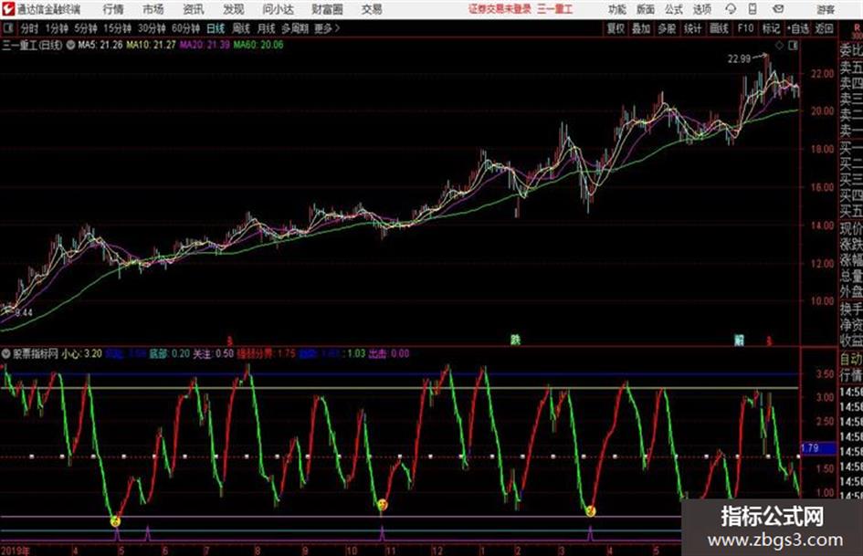The image size is (863, 556).
Task: Click the 小心: 3.20 indicator value
Action: pos(81,354)
